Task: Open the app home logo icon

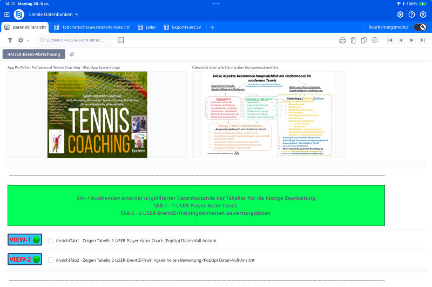Action: click(19, 15)
